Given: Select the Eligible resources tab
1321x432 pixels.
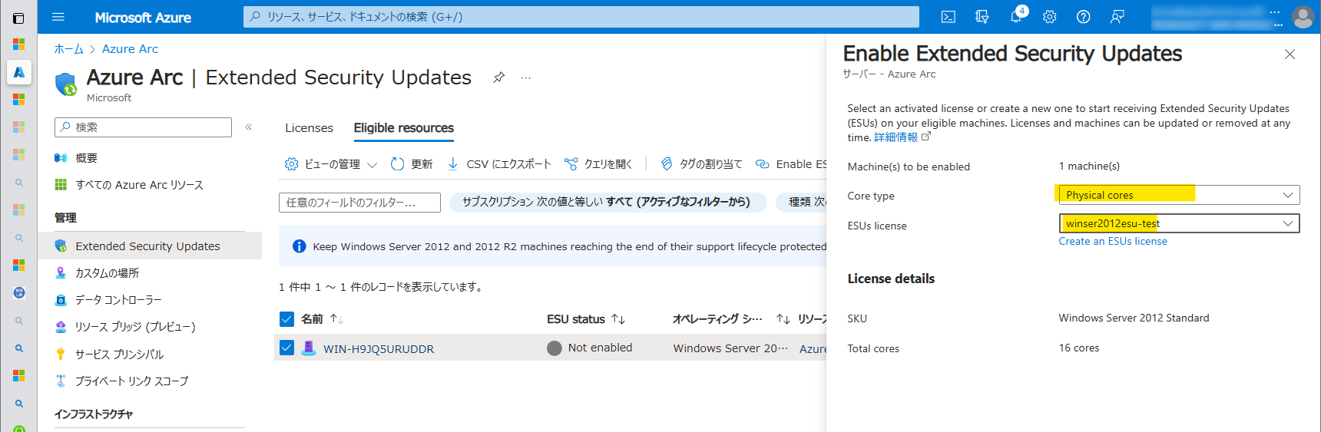Looking at the screenshot, I should pos(403,128).
